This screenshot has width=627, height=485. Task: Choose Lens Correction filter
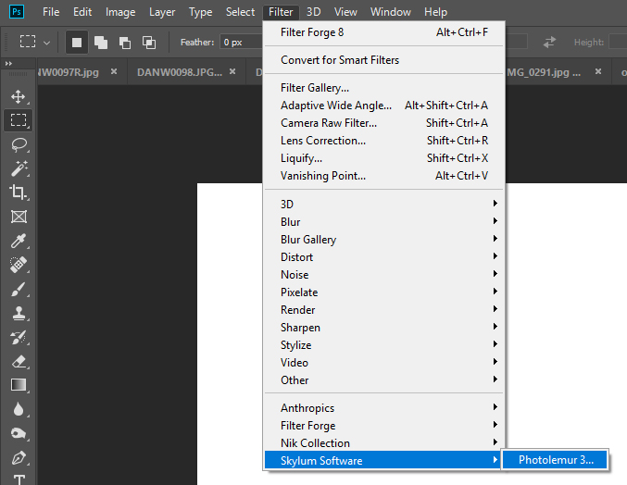(x=383, y=141)
